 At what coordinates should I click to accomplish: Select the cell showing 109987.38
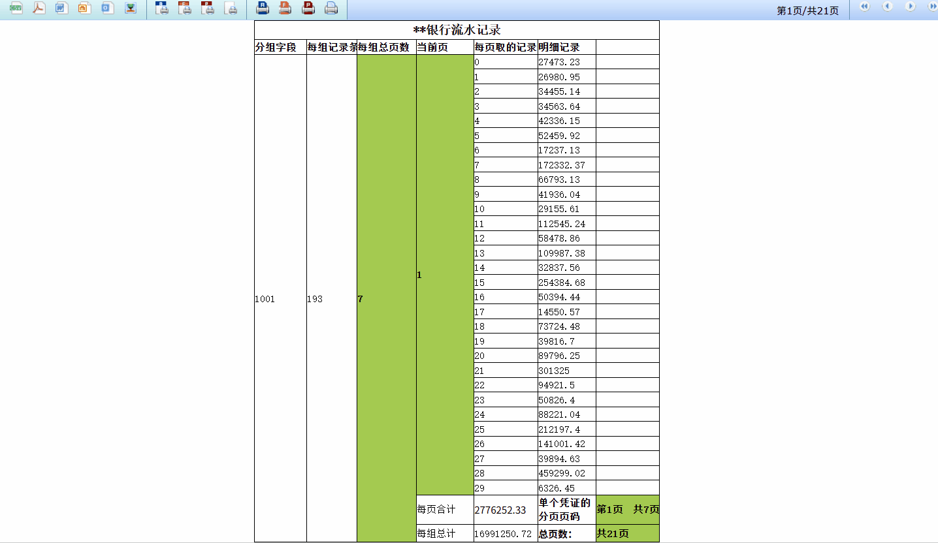click(567, 253)
